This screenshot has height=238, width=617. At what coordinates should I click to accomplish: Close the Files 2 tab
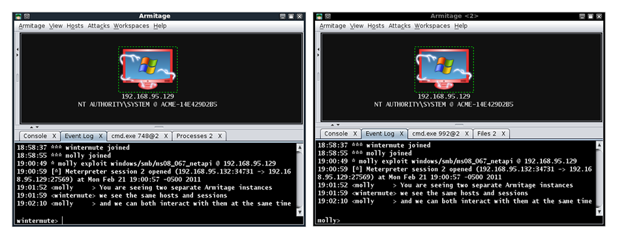504,134
